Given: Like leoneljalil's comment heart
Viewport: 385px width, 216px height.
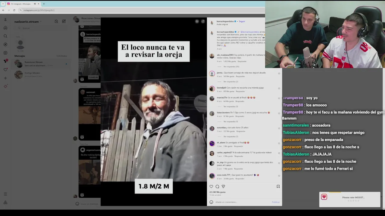Looking at the screenshot, I should click(279, 88).
